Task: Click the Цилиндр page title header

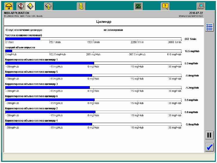Action: click(x=104, y=22)
